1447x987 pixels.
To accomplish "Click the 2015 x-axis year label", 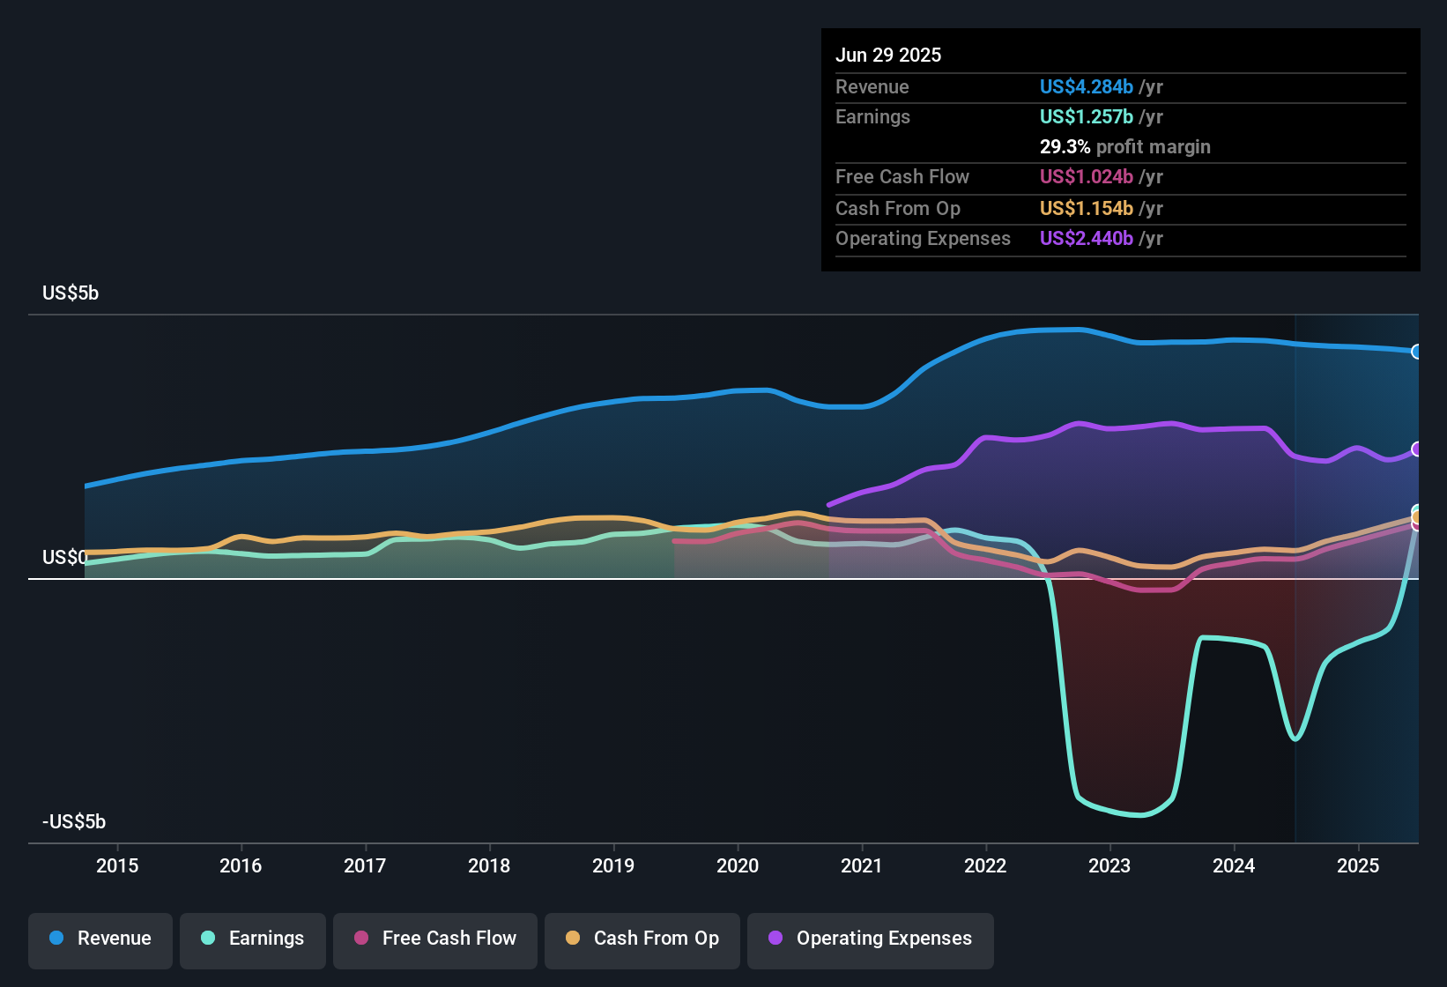I will 117,865.
